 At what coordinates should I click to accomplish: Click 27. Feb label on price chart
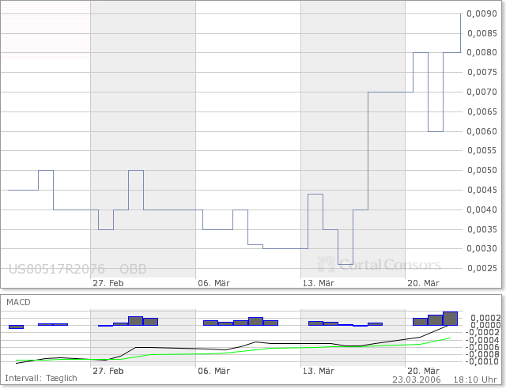108,283
